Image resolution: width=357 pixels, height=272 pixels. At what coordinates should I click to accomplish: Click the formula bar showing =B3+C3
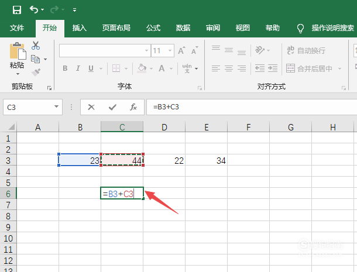coord(251,107)
